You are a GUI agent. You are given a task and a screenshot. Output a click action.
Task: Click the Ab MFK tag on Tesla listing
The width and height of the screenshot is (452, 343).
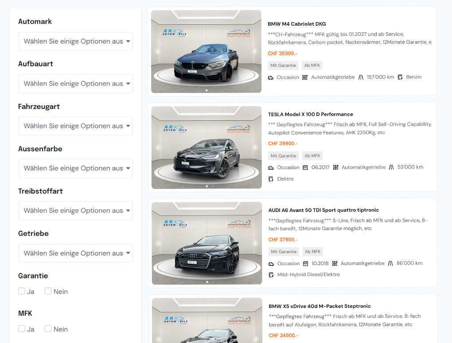(312, 156)
